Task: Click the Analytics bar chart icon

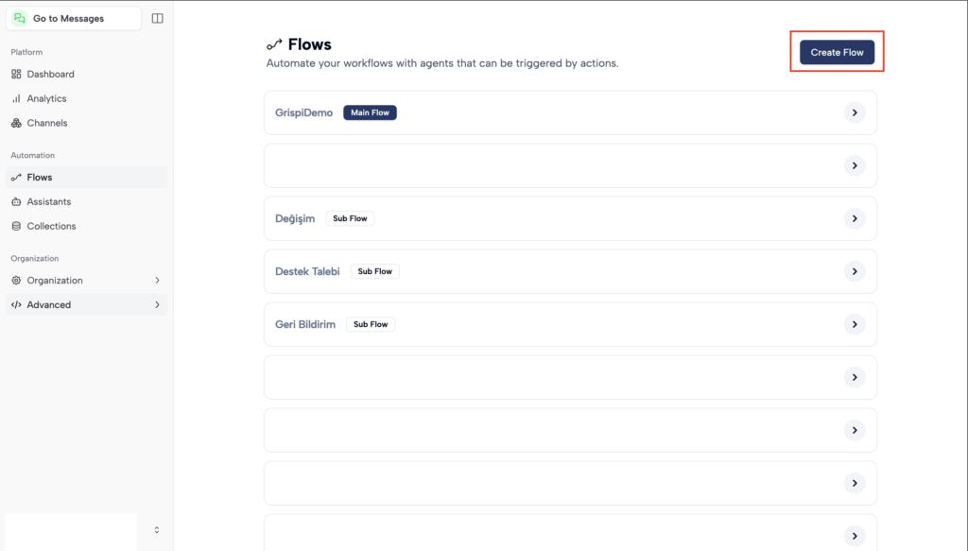Action: [16, 98]
